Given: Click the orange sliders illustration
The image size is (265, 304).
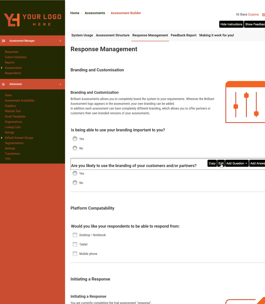Looking at the screenshot, I should 247,102.
